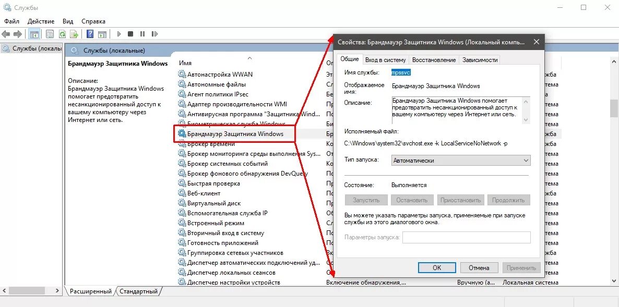Pause the service with the pause icon
Viewport: 619px width, 307px height.
[142, 34]
